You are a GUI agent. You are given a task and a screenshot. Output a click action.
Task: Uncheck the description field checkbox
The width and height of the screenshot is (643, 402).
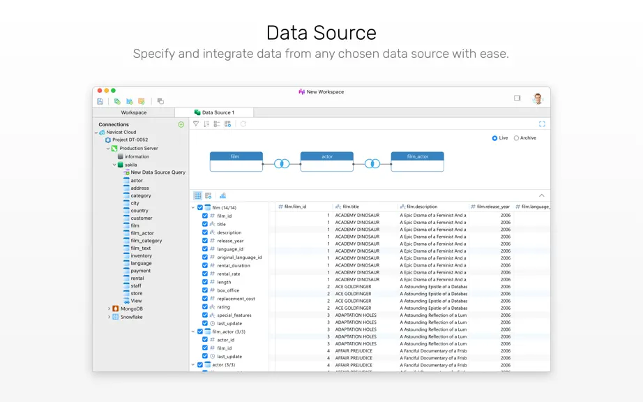coord(204,232)
